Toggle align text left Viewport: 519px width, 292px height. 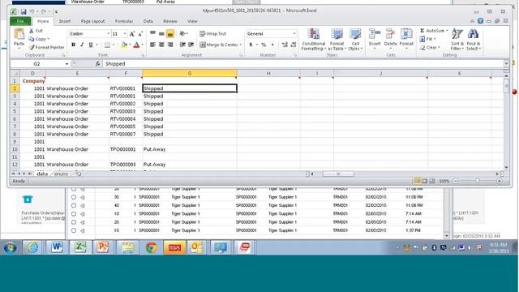(x=152, y=45)
